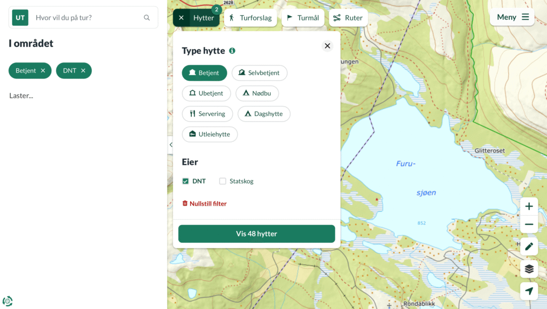Zoom out with the minus button
This screenshot has width=547, height=309.
529,224
